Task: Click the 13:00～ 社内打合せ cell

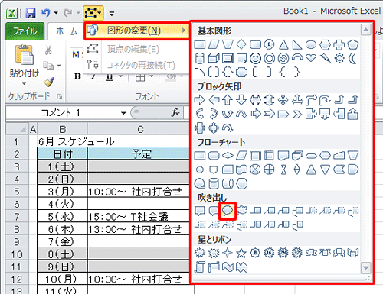Action: (139, 229)
